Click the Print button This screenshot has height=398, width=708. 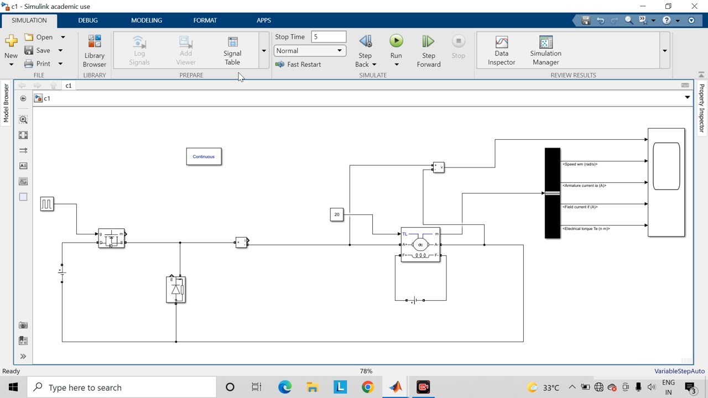point(38,64)
